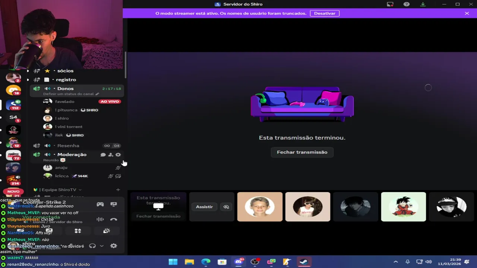Select the dark anime avatar tile
477x268 pixels.
[x=356, y=207]
